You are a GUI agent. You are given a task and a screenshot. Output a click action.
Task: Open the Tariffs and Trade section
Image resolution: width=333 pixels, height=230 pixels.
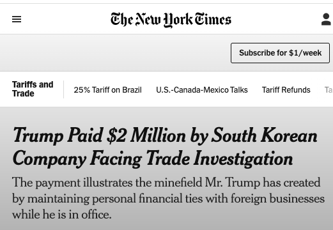pyautogui.click(x=33, y=89)
